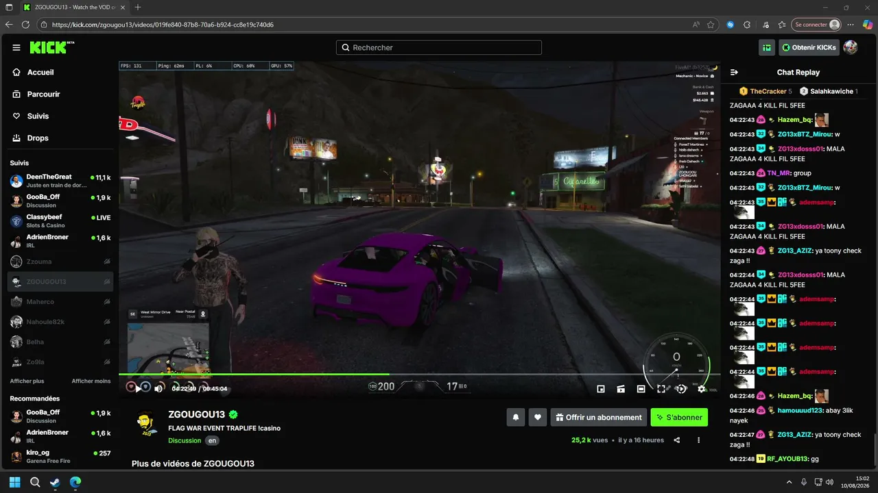
Task: Open the playback speed control
Action: (681, 389)
